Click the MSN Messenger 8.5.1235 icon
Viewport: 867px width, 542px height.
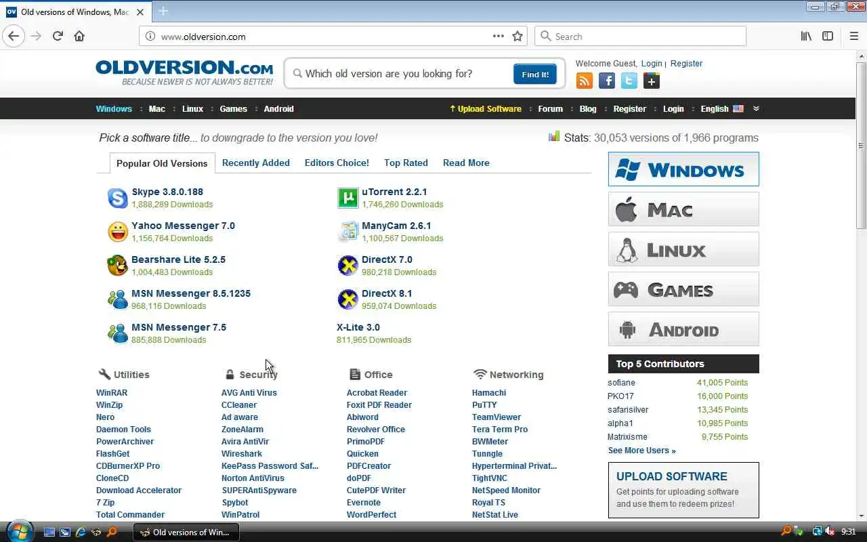118,299
